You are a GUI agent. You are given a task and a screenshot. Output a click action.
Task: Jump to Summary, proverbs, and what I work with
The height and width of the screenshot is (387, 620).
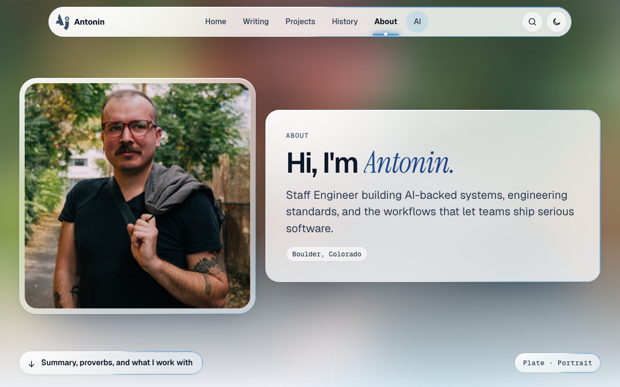coord(111,363)
